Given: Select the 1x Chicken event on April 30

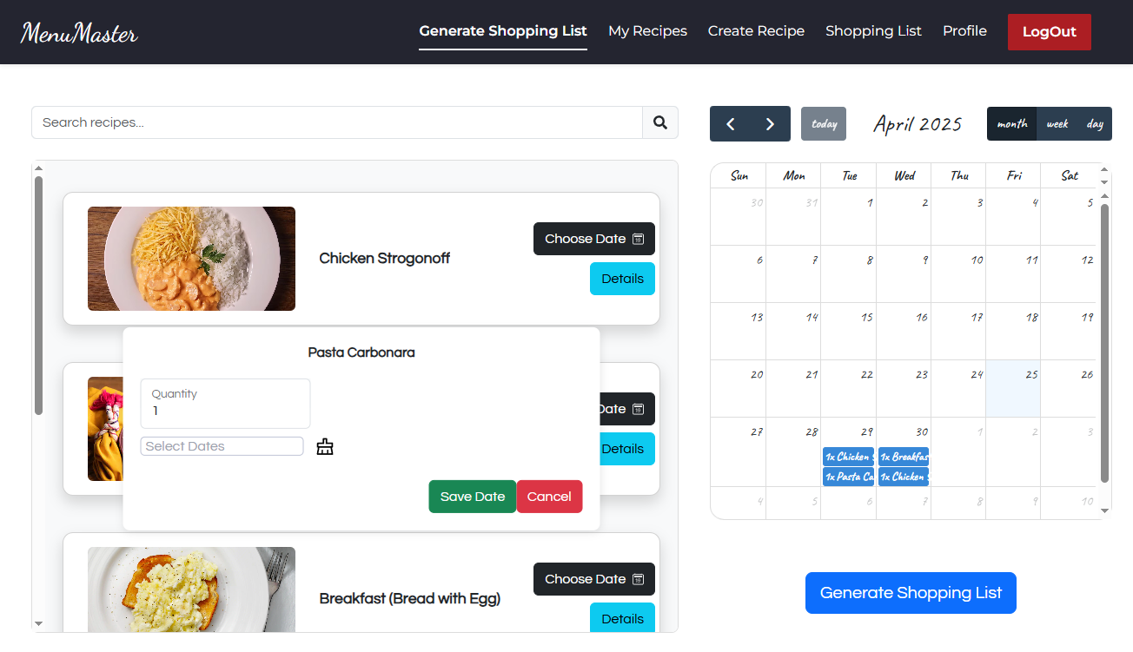Looking at the screenshot, I should click(x=904, y=477).
